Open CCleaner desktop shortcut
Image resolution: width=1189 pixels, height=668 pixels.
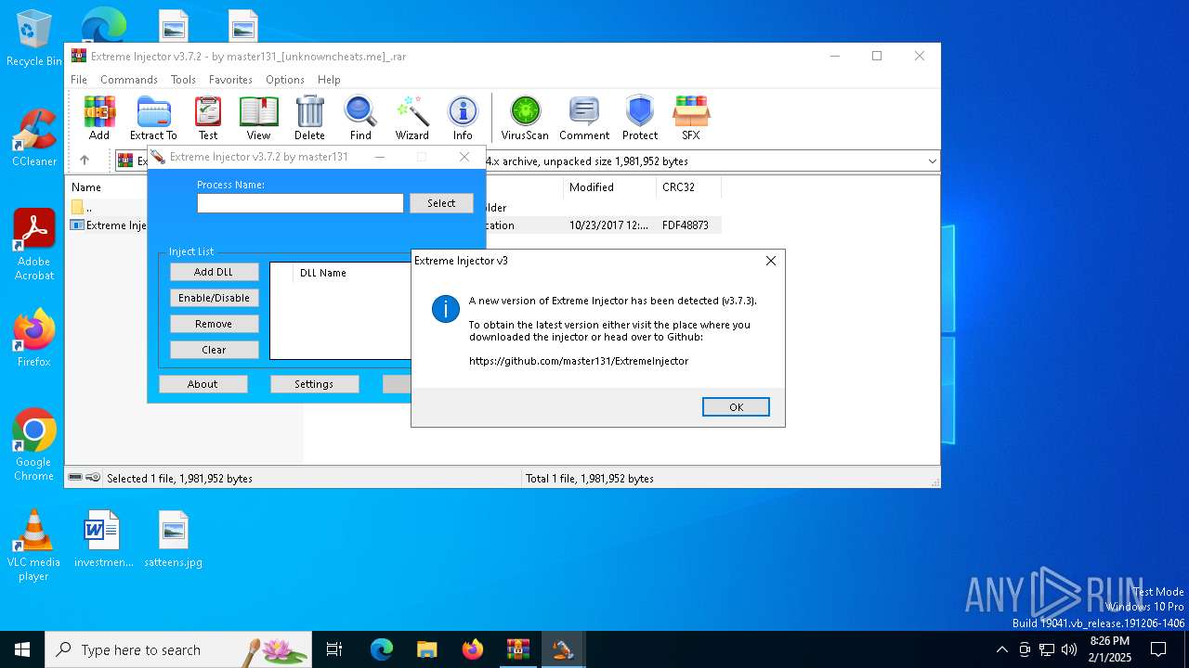point(34,138)
